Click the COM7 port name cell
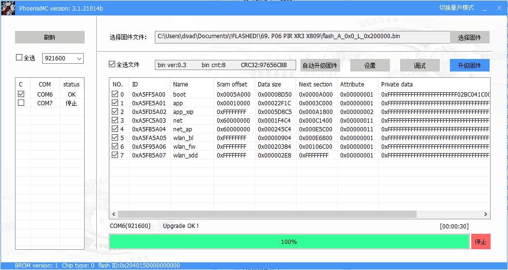This screenshot has height=270, width=508. pos(45,103)
